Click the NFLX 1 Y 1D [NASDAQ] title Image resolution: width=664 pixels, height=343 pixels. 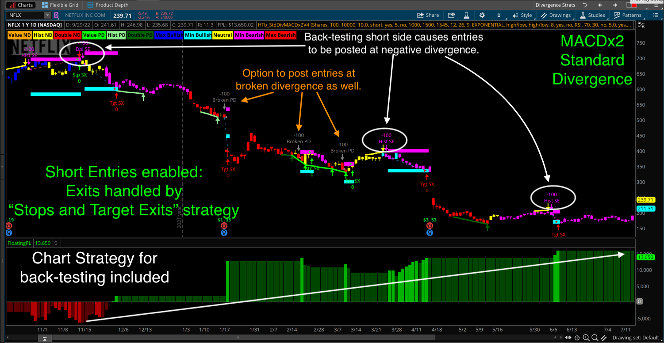pyautogui.click(x=34, y=25)
